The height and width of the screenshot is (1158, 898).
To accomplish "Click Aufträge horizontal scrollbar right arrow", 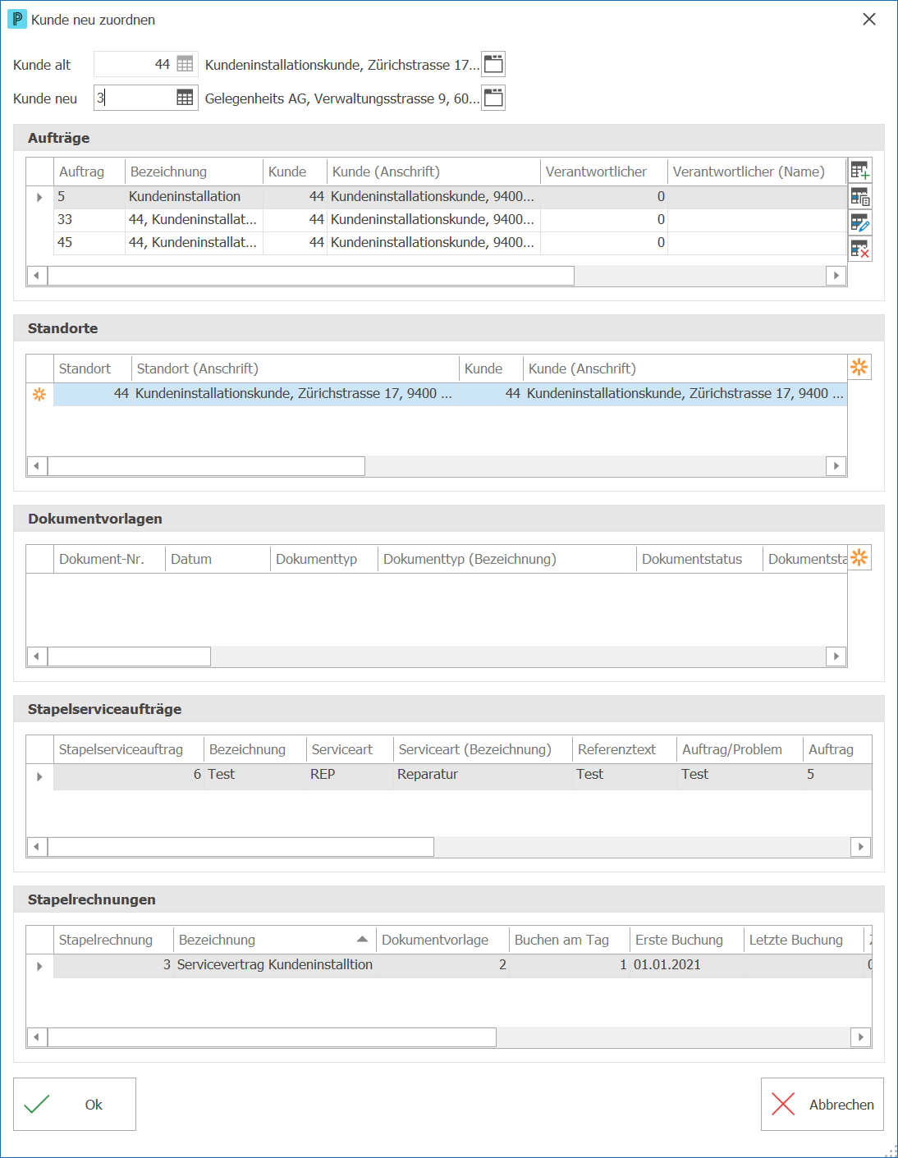I will 836,276.
